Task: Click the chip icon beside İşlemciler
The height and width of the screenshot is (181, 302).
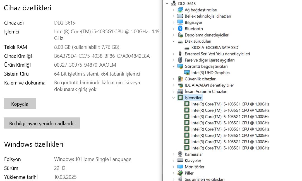Action: click(180, 98)
